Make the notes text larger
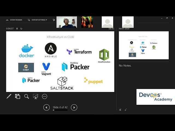175x131 pixels. point(120,110)
